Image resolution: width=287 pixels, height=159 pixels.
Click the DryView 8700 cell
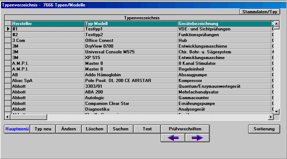(x=131, y=46)
